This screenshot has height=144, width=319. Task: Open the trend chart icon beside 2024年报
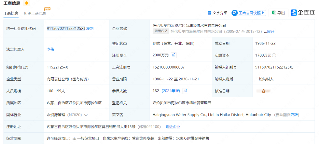click(185, 91)
